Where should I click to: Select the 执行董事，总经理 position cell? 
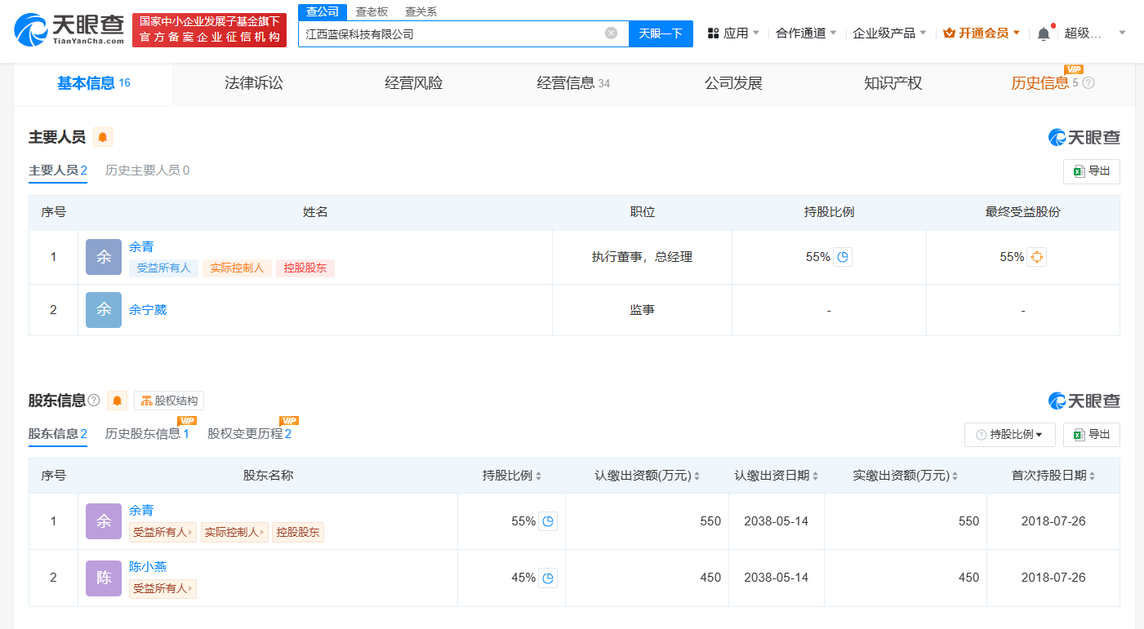pos(642,257)
